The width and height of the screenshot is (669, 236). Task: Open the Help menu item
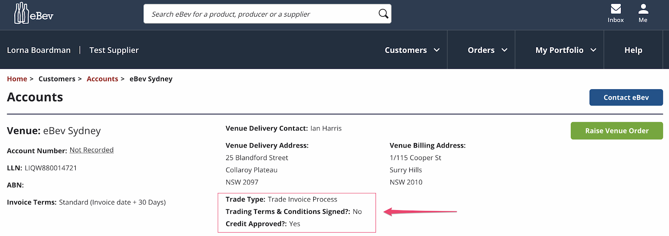point(633,50)
